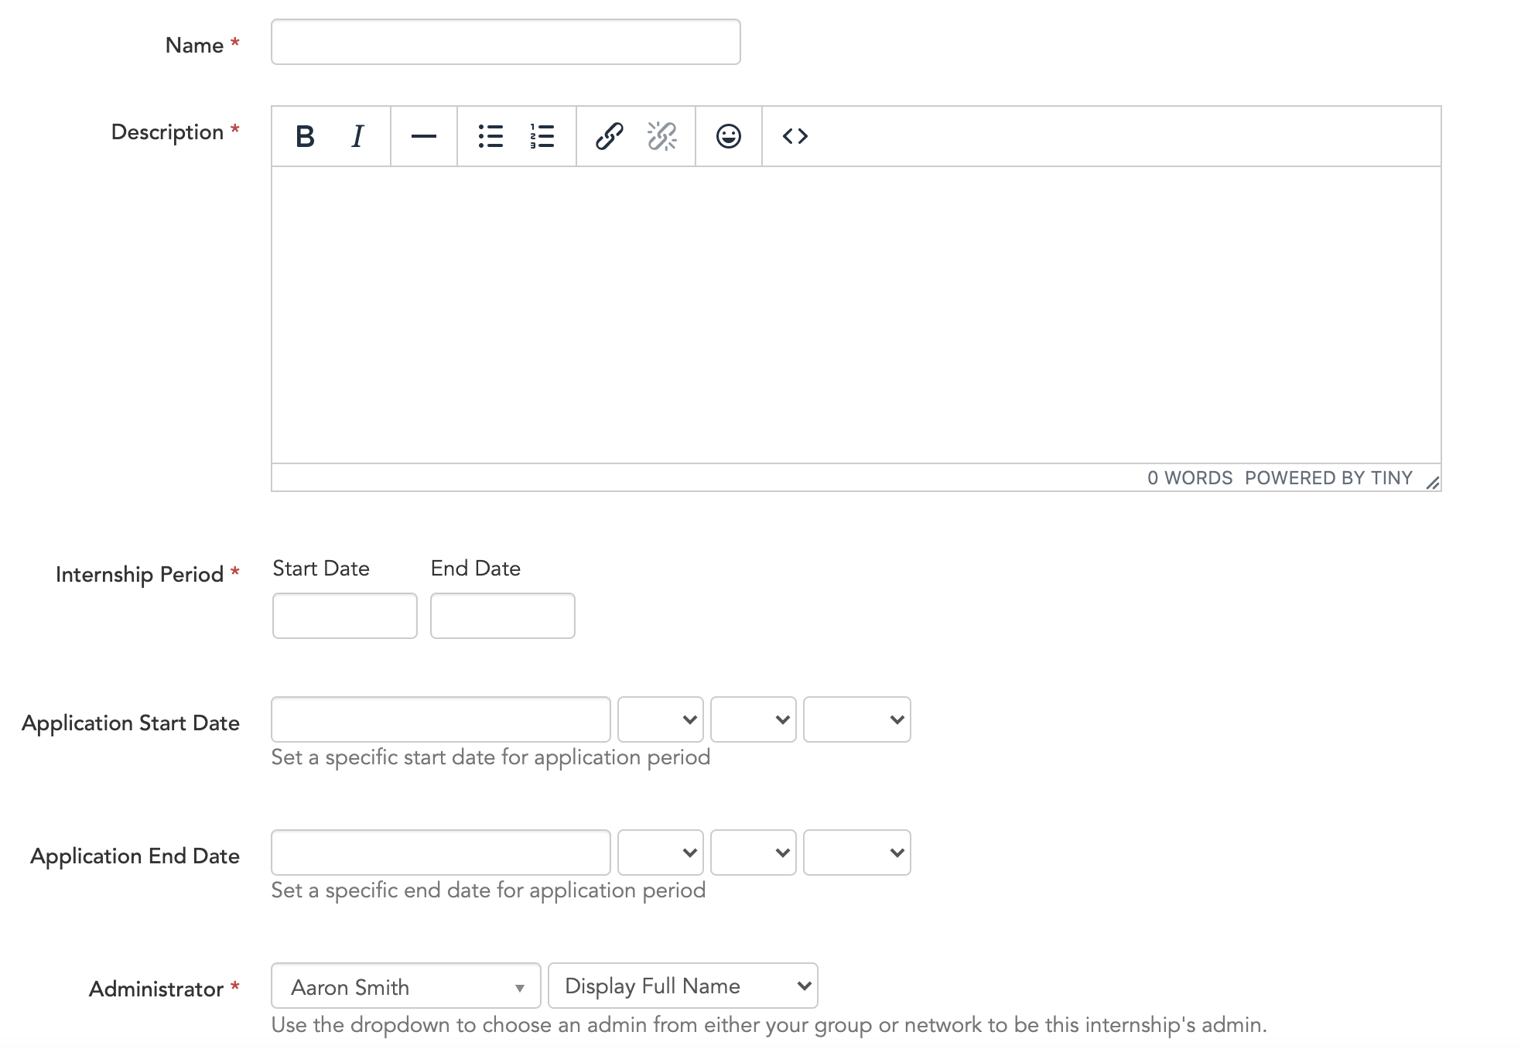This screenshot has width=1521, height=1049.
Task: Insert a link via the chain icon
Action: [610, 136]
